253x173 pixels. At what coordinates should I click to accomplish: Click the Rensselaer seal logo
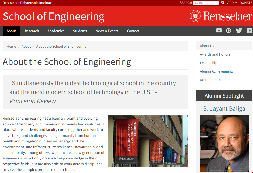tap(196, 16)
